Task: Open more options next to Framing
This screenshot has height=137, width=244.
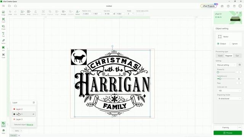Action: coord(240,127)
